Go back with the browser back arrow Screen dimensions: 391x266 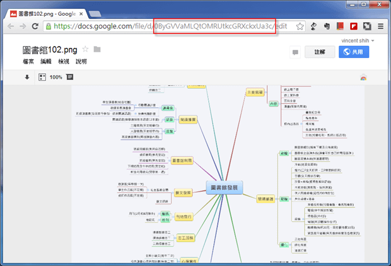(11, 26)
